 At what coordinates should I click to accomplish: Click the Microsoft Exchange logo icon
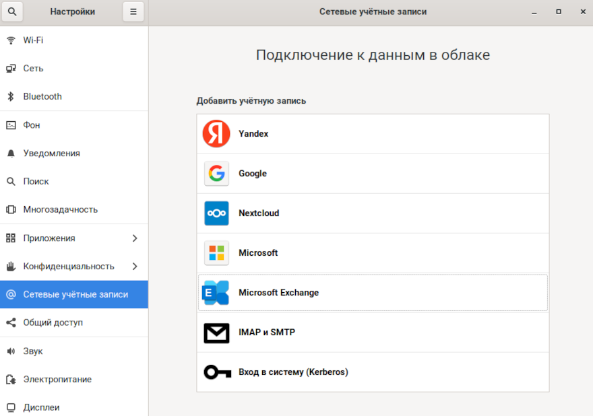(x=216, y=293)
